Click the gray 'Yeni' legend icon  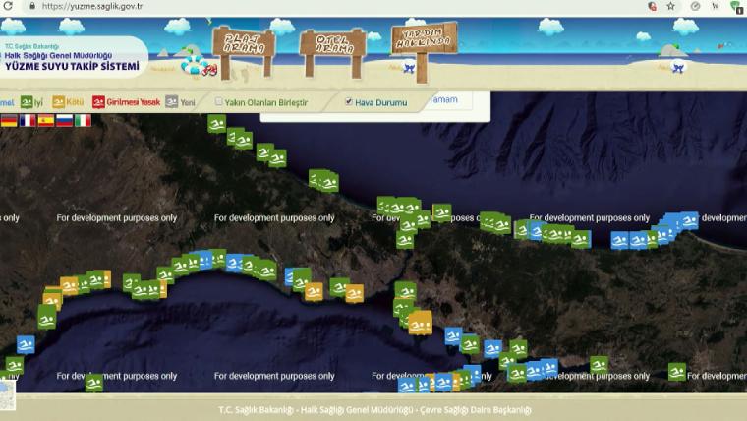[172, 102]
